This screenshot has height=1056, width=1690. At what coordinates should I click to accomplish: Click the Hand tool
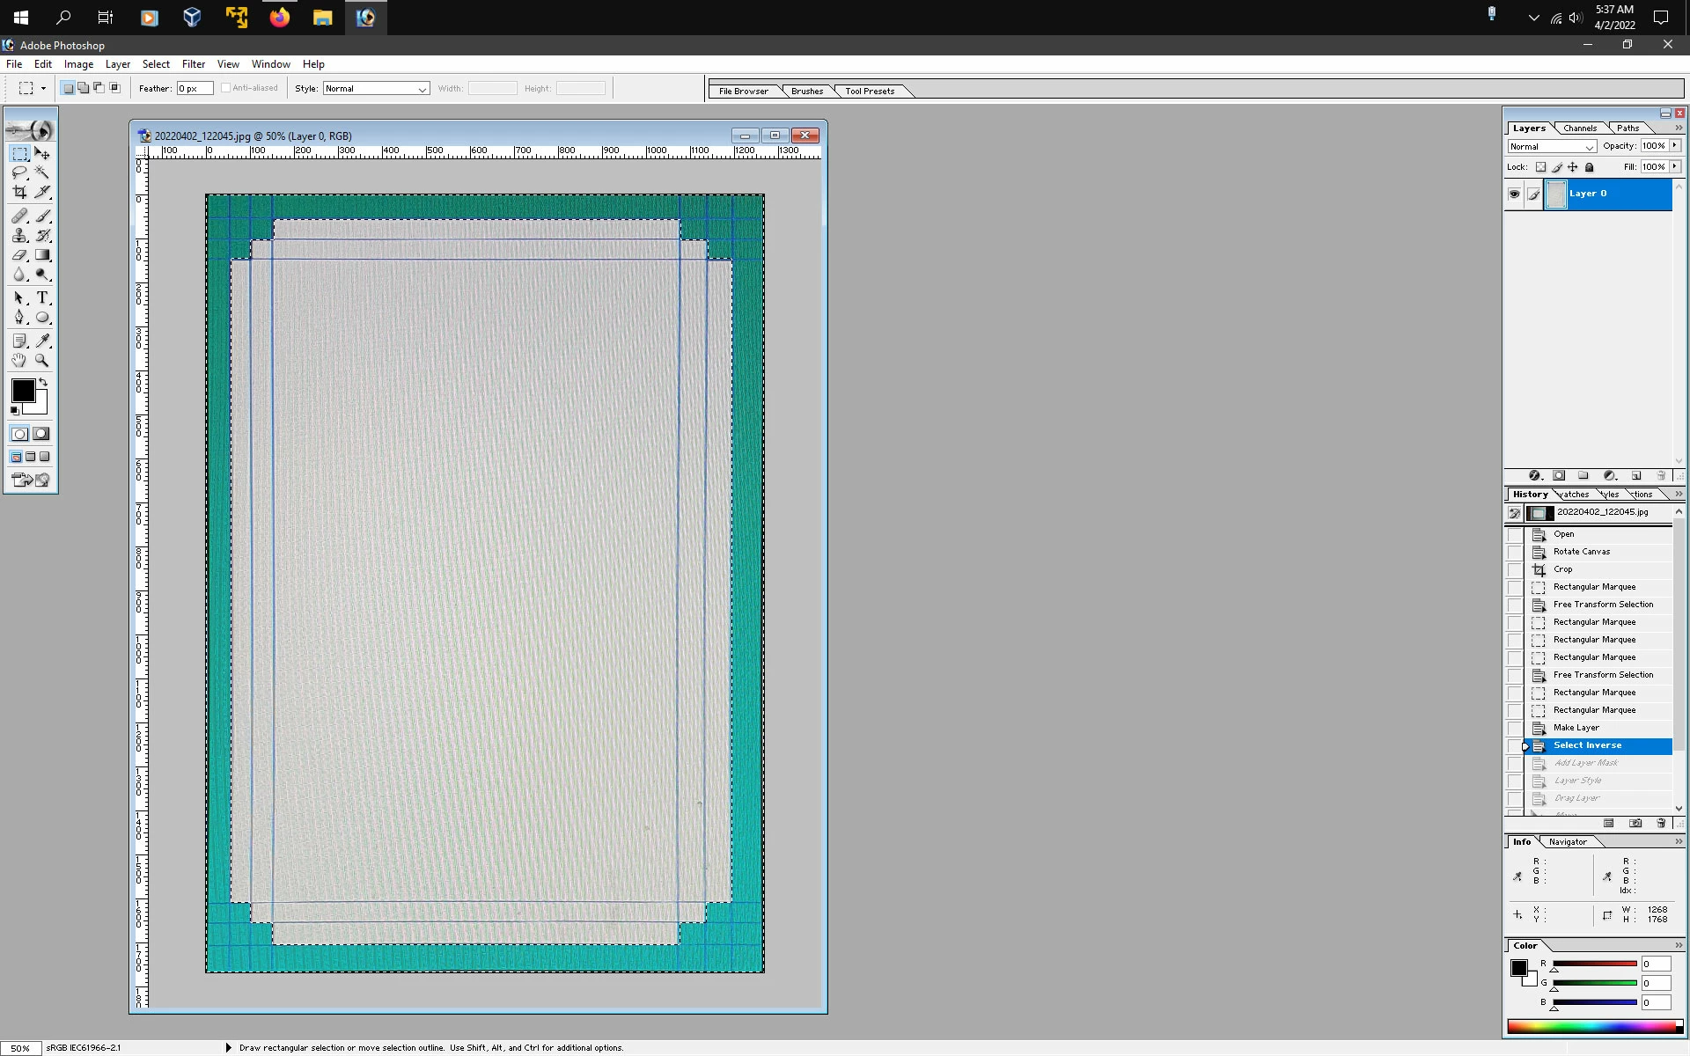19,361
